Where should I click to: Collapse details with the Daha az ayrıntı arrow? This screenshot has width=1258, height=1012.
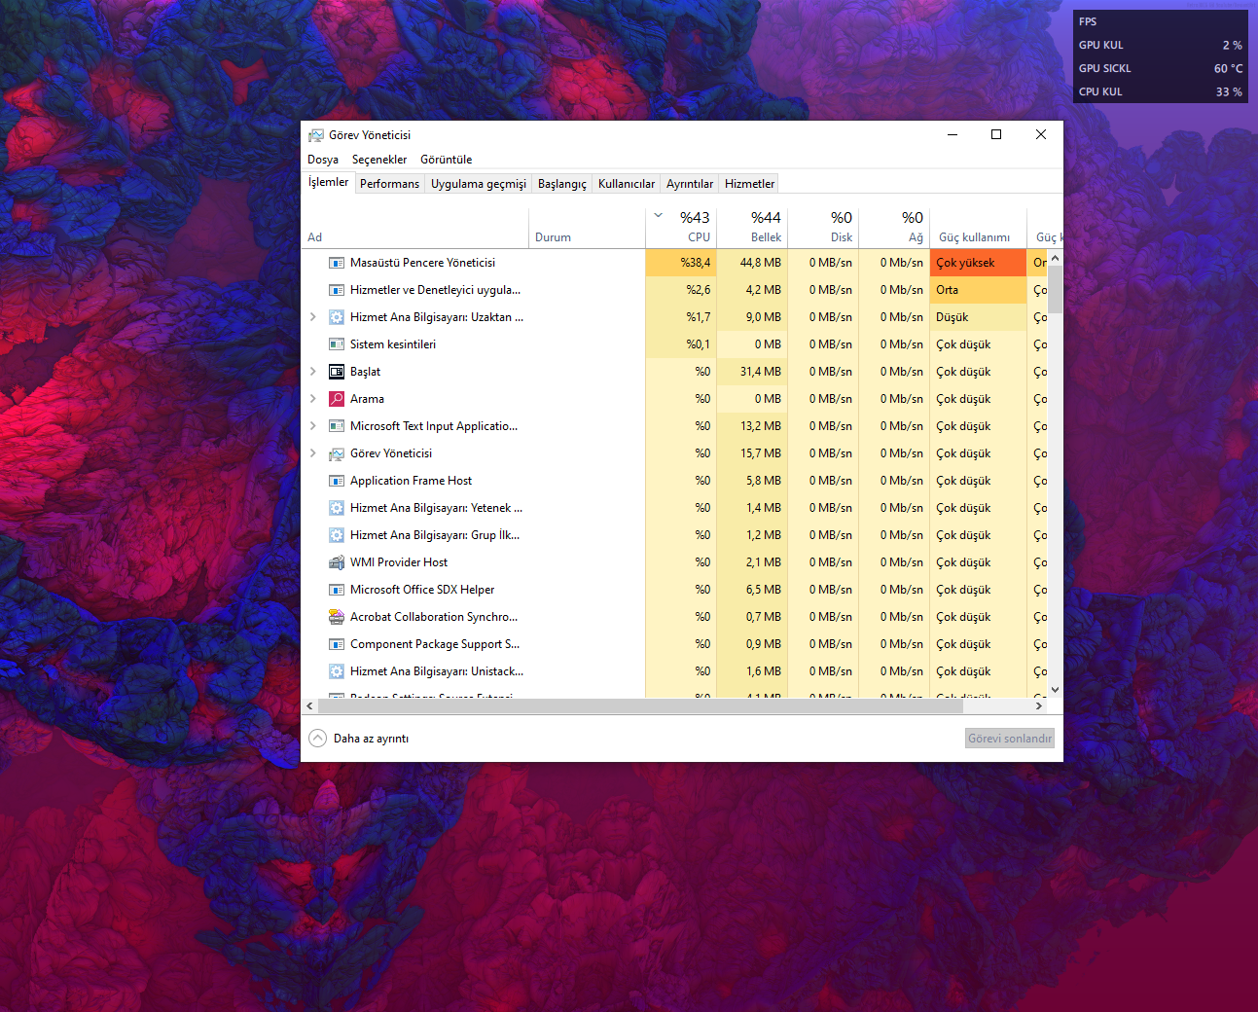pos(317,739)
